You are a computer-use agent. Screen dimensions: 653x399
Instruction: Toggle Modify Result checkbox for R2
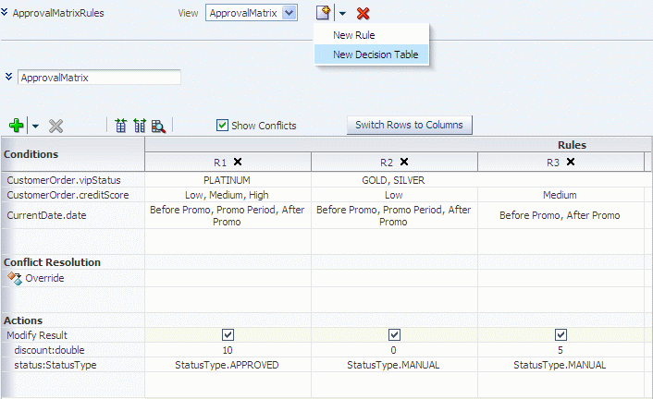394,334
